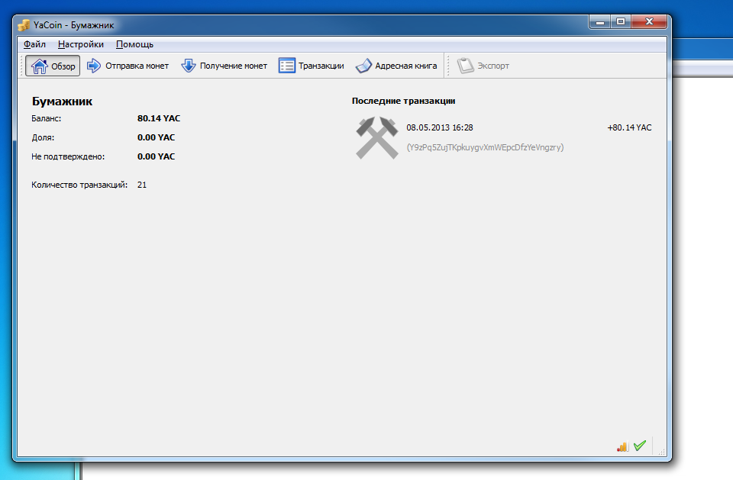This screenshot has width=733, height=480.
Task: Click the crossed hammers mining icon
Action: click(377, 137)
